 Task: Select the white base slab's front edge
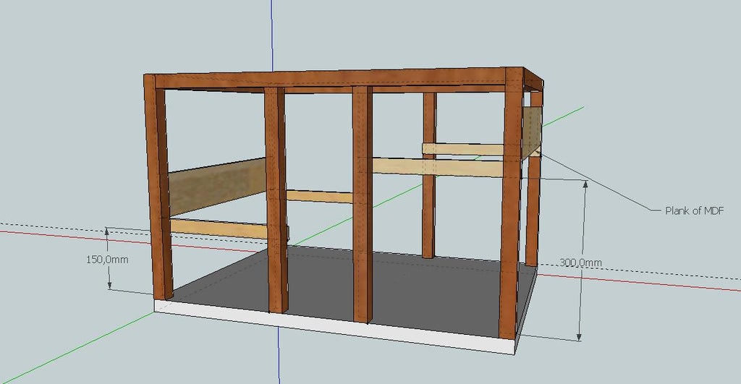tap(334, 326)
